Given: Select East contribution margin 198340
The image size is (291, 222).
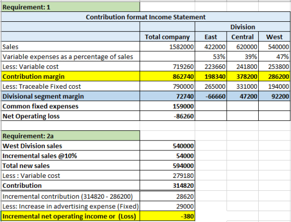Looking at the screenshot, I should tap(210, 76).
